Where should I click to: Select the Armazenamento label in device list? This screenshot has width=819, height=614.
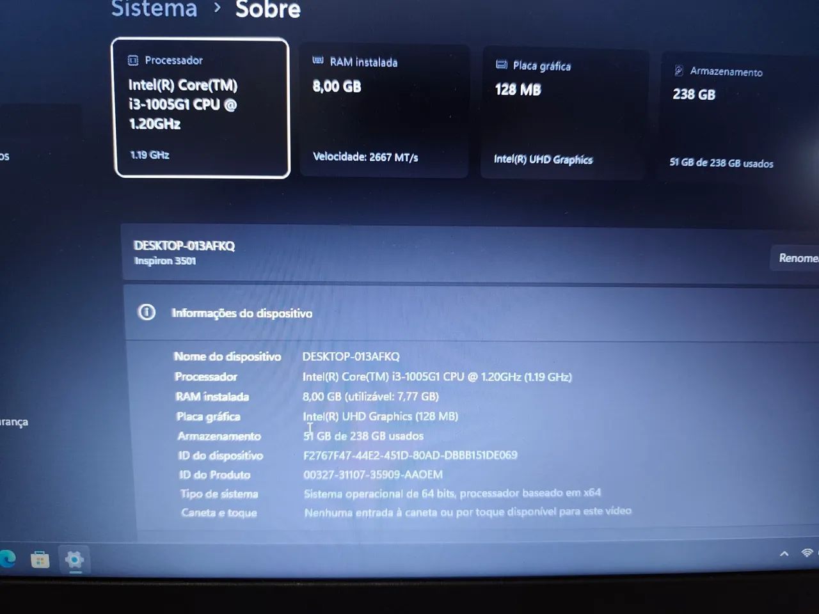coord(219,436)
